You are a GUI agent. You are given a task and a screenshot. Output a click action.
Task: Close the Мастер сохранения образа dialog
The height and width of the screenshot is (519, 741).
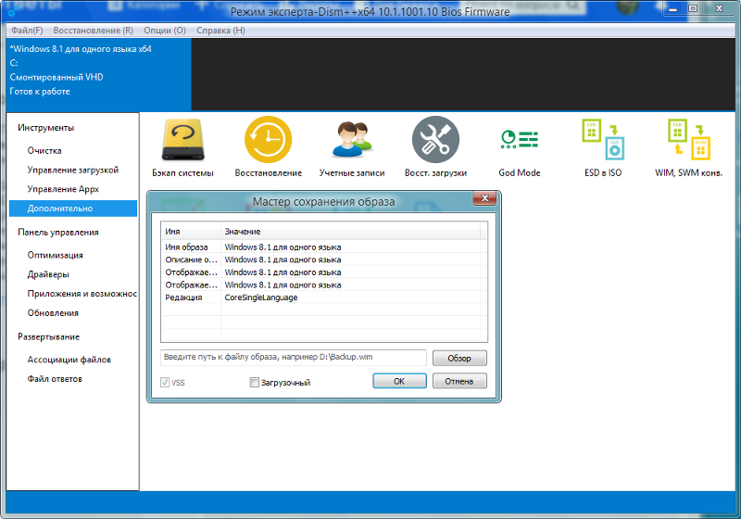pyautogui.click(x=484, y=198)
